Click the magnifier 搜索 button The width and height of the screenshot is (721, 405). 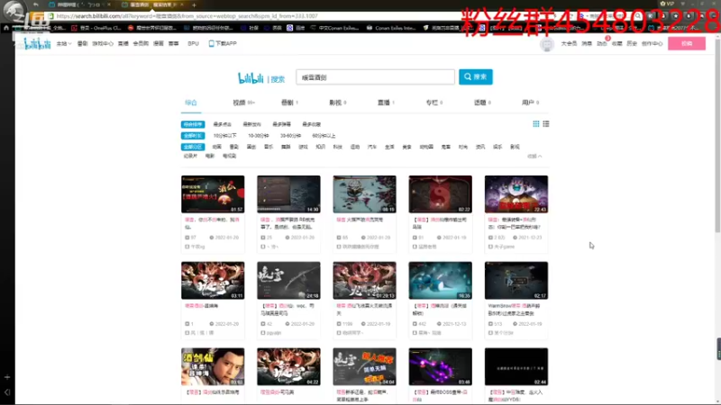coord(476,76)
